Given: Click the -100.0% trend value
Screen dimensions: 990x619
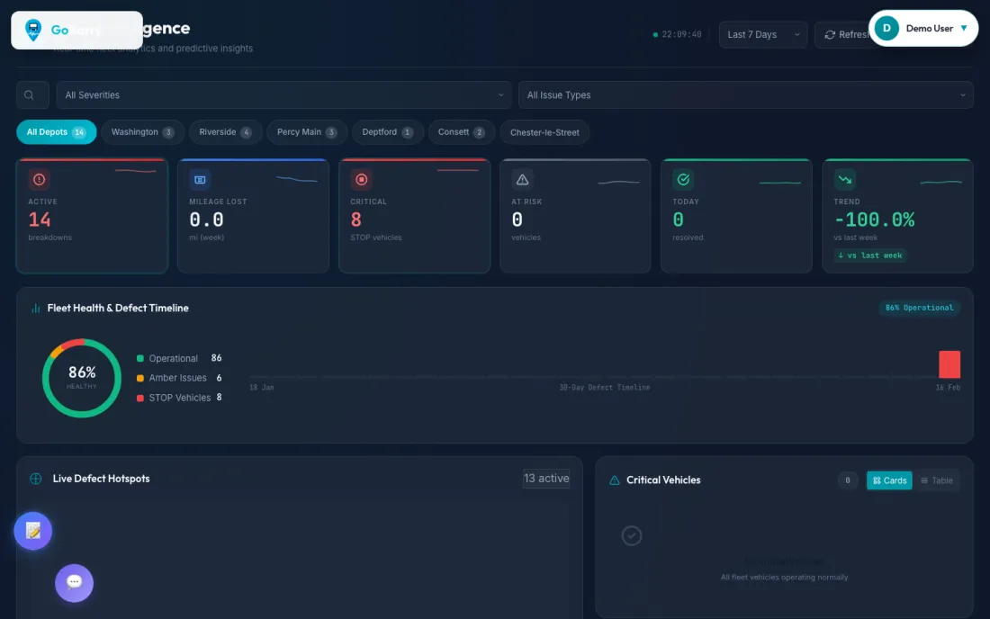Looking at the screenshot, I should click(x=875, y=220).
